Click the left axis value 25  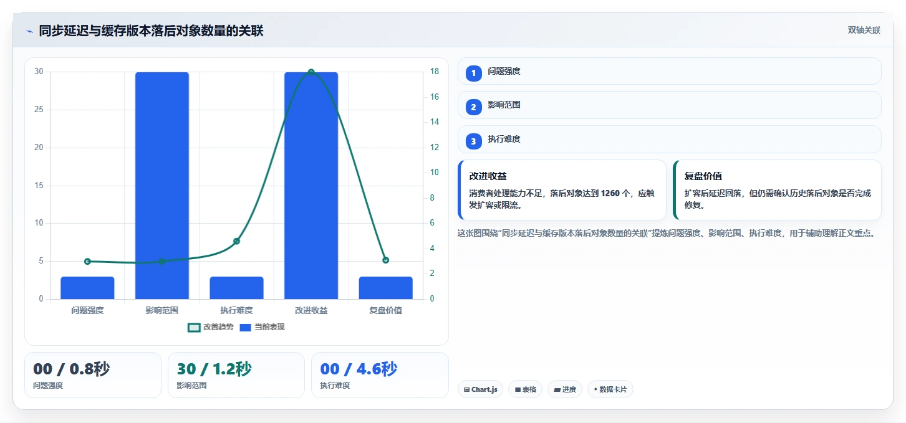pos(39,110)
